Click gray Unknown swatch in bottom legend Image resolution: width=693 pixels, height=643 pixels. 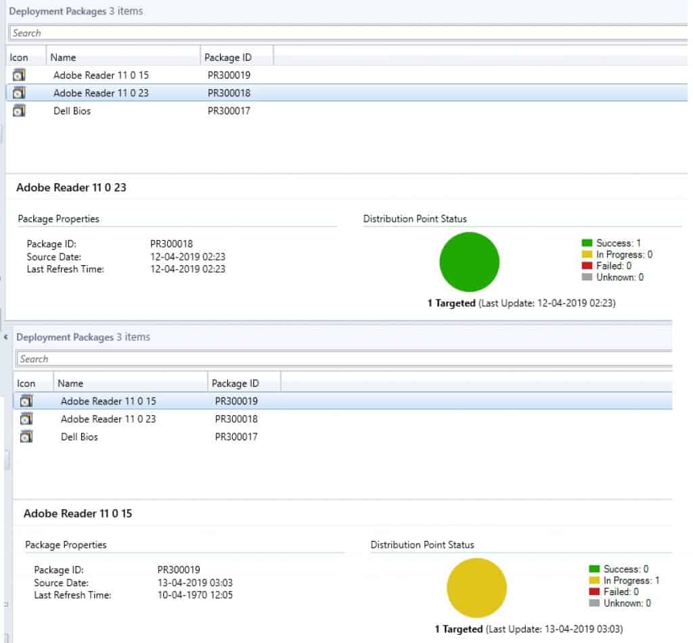coord(594,603)
